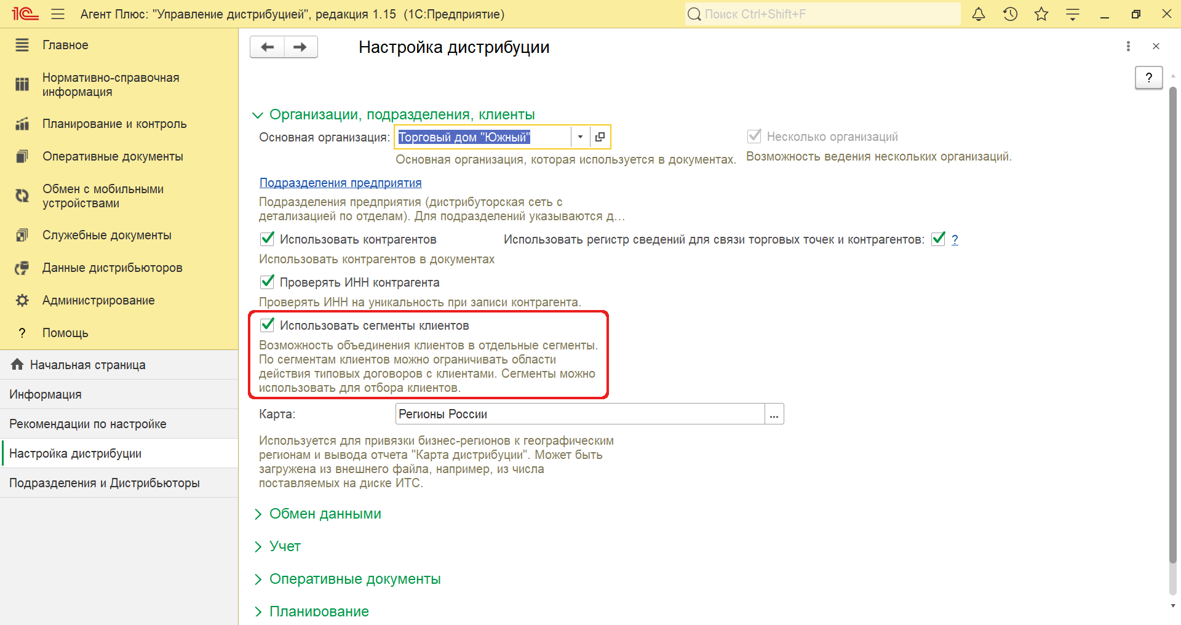Switch to Информация tab

point(119,394)
